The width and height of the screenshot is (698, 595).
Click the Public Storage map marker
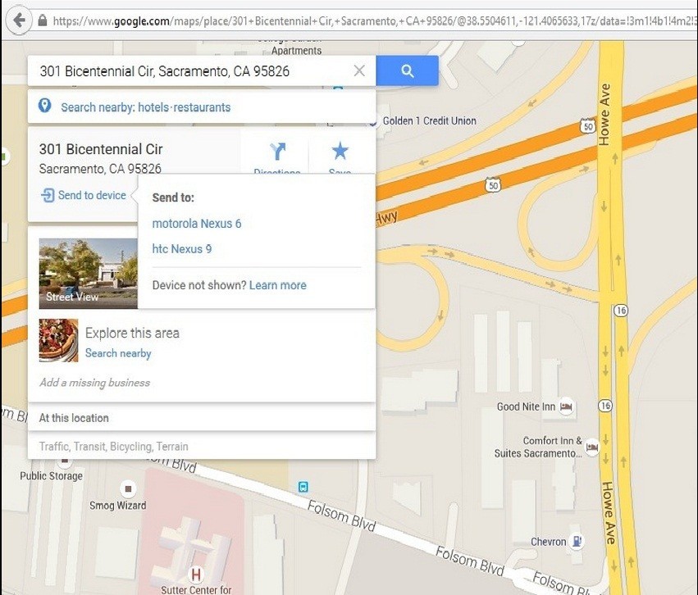click(x=65, y=461)
